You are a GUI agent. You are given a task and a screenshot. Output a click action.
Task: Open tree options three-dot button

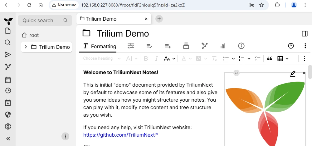click(x=65, y=136)
